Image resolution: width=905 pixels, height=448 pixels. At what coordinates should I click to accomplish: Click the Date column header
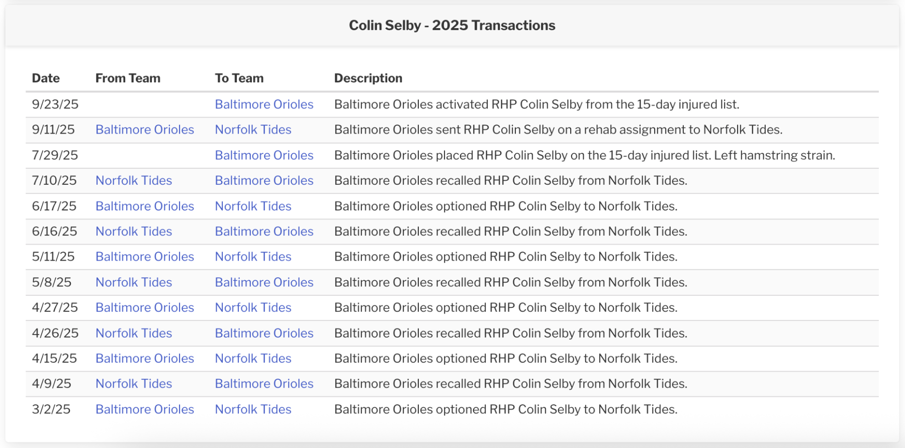pyautogui.click(x=46, y=78)
